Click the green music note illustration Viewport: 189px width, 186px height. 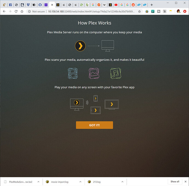[x=116, y=73]
